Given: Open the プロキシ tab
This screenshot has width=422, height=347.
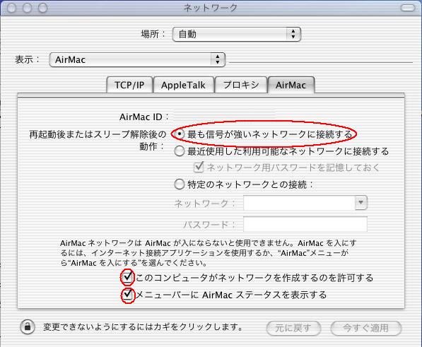Looking at the screenshot, I should pos(241,85).
